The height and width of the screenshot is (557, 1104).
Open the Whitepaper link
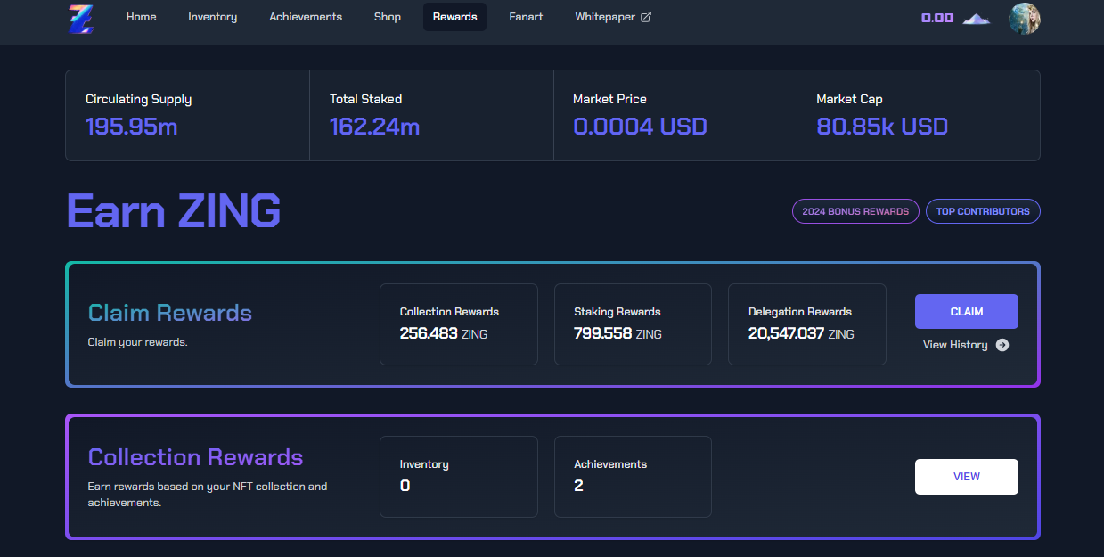(x=613, y=17)
